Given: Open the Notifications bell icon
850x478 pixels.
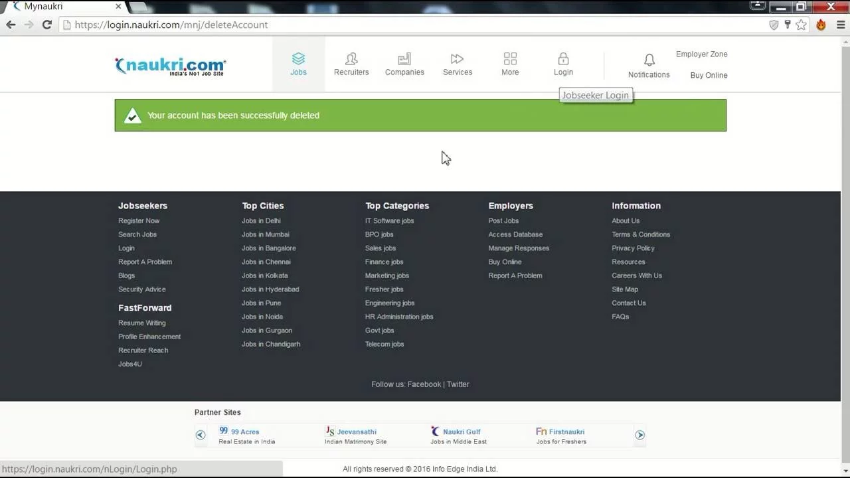Looking at the screenshot, I should [649, 60].
